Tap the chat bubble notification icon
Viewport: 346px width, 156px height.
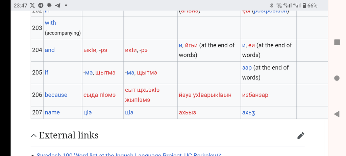[49, 5]
